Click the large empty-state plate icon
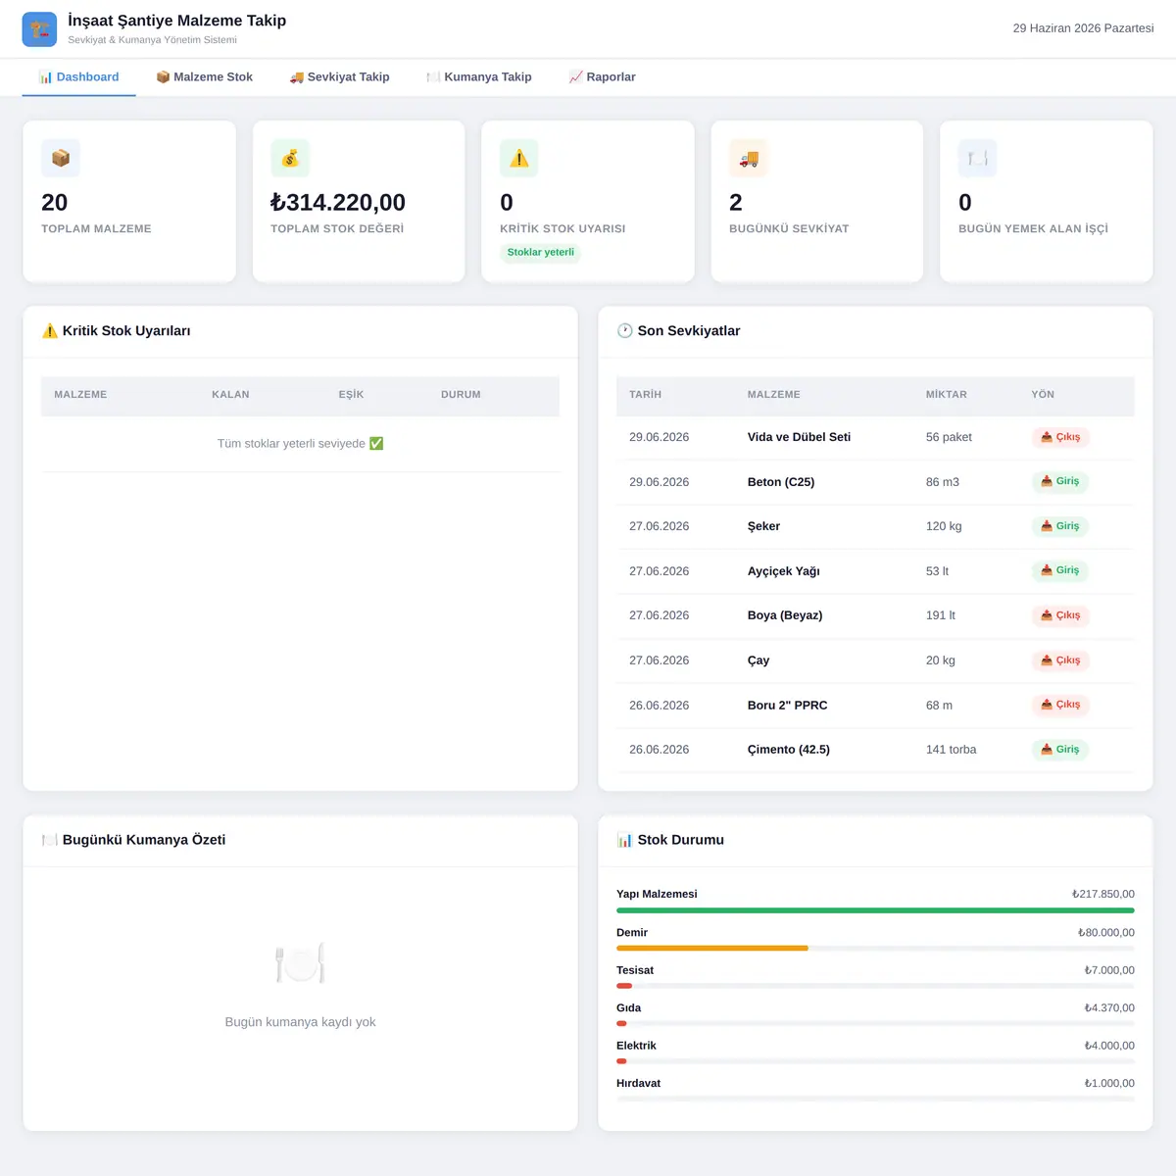This screenshot has width=1176, height=1176. pos(300,964)
